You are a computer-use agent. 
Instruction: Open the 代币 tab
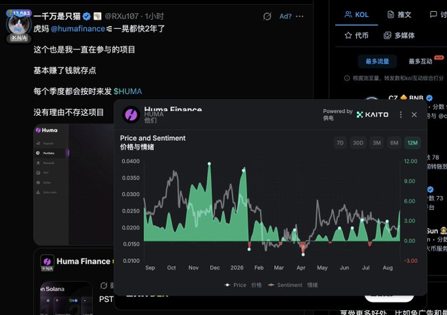tap(357, 36)
